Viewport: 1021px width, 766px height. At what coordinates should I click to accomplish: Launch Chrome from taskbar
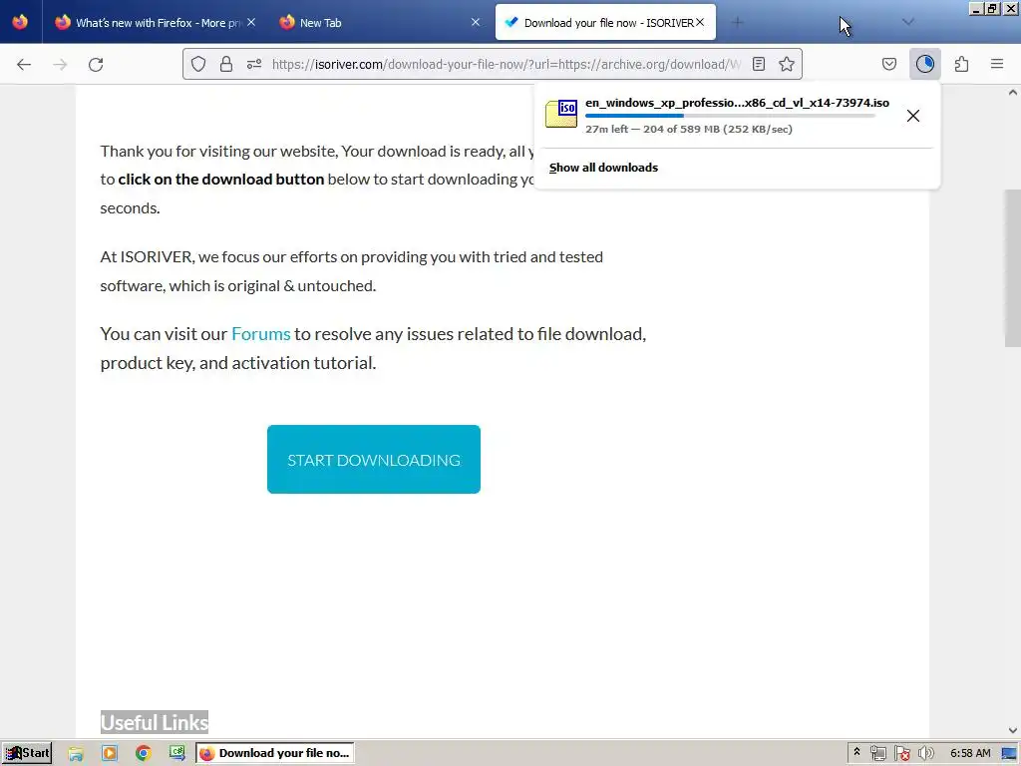pyautogui.click(x=144, y=753)
